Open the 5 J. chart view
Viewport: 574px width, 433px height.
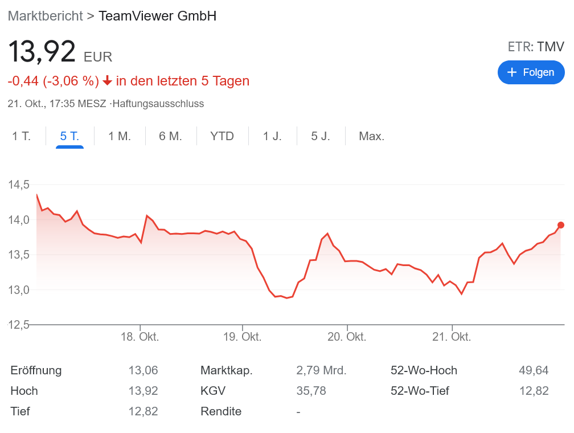tap(321, 136)
